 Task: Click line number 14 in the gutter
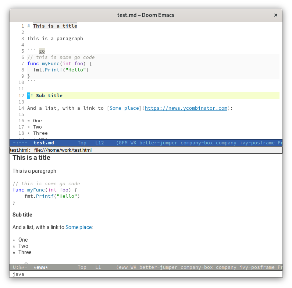coord(21,108)
